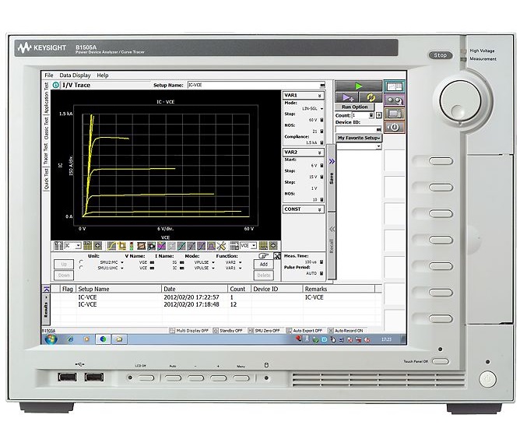Click the standby power icon

395,127
